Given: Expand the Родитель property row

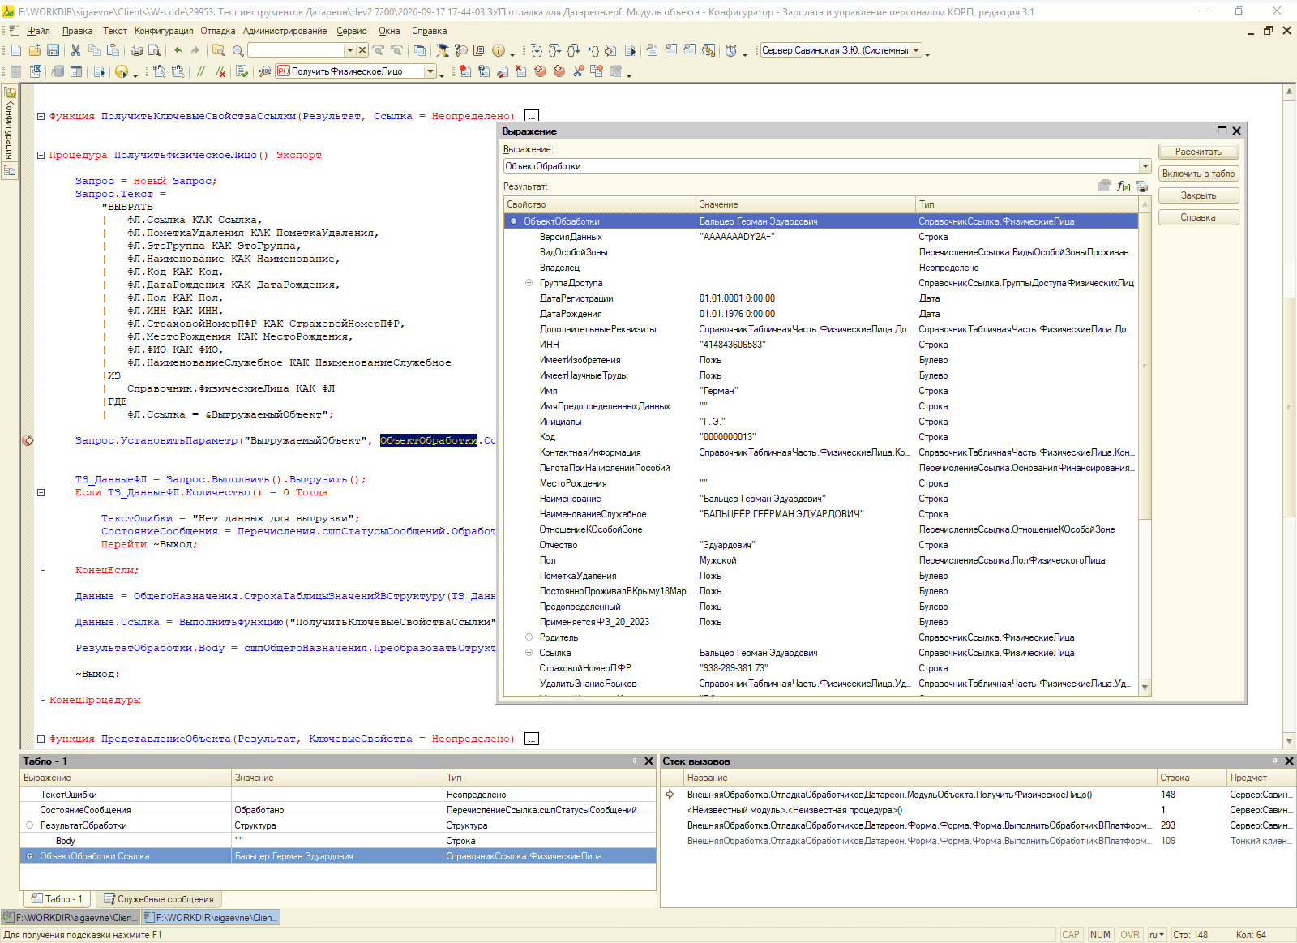Looking at the screenshot, I should pyautogui.click(x=529, y=637).
